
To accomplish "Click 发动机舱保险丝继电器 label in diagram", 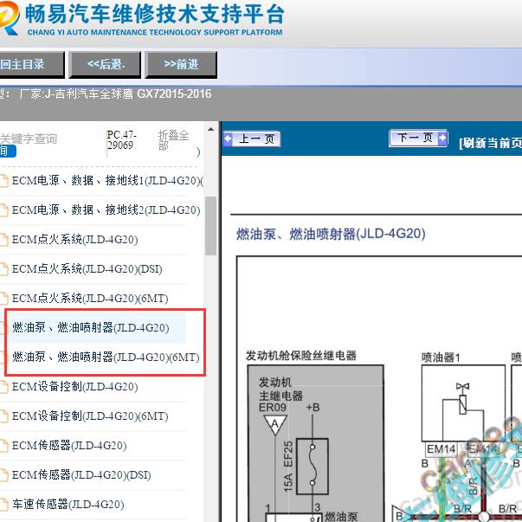I will point(301,356).
